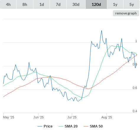Click the active 120d range tab
Screen dimensions: 140x134
96,4
